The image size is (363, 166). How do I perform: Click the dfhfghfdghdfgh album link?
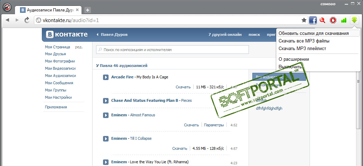(x=269, y=108)
